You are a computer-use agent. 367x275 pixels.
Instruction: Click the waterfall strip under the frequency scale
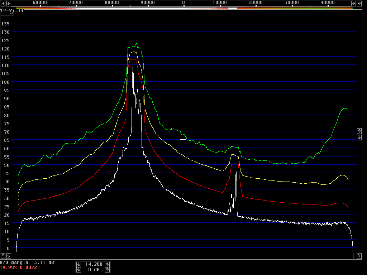184,9
